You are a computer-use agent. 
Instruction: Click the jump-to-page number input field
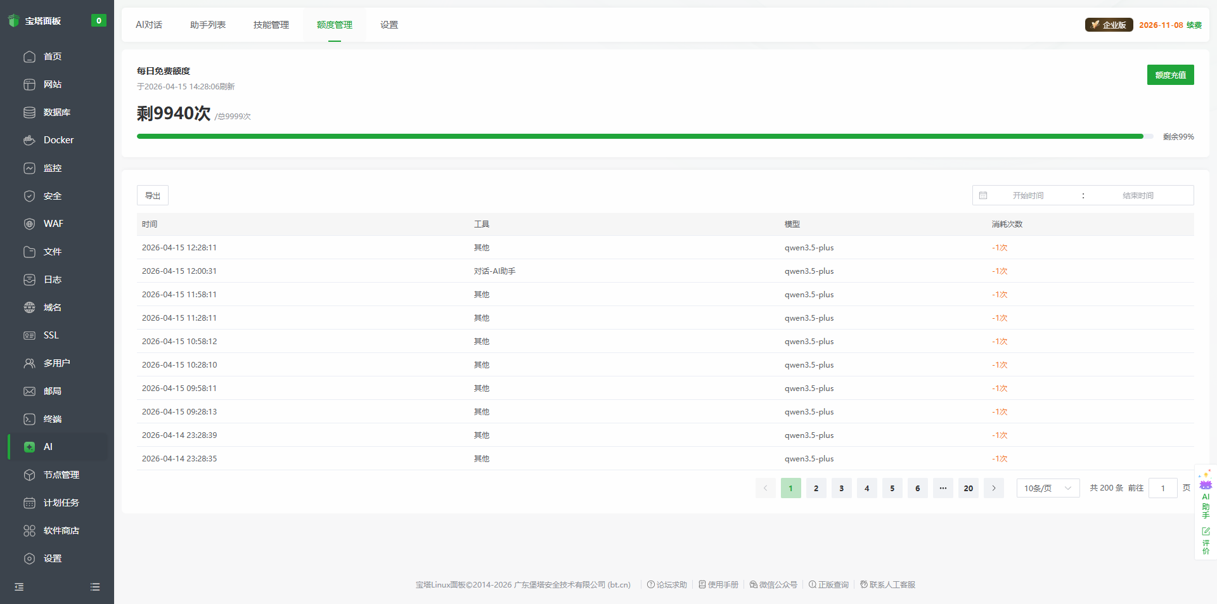pos(1162,488)
